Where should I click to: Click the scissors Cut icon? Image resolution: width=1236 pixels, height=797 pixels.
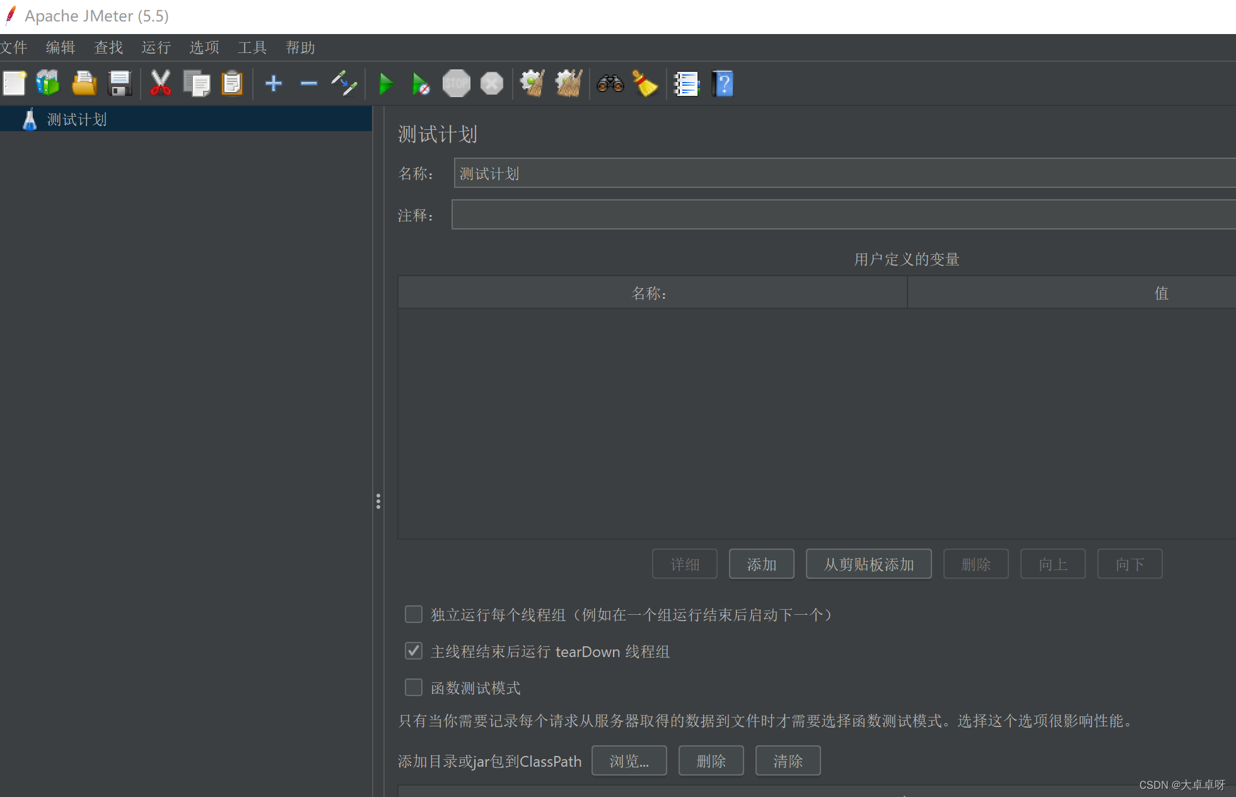click(x=160, y=83)
